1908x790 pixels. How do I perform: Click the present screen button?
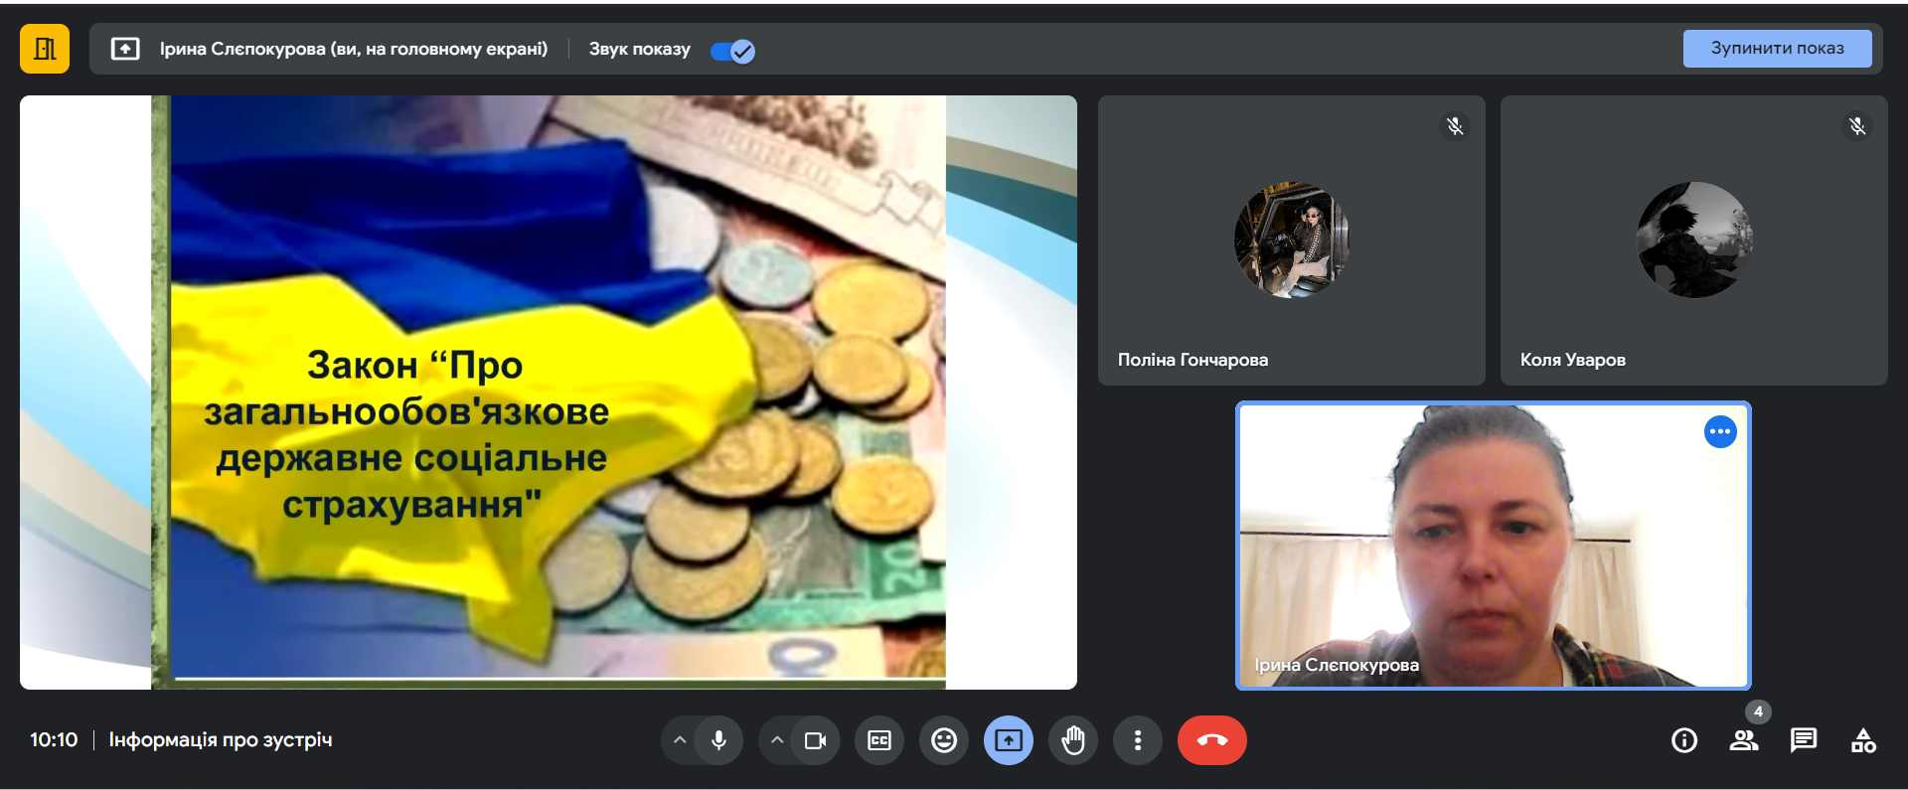pos(1009,740)
